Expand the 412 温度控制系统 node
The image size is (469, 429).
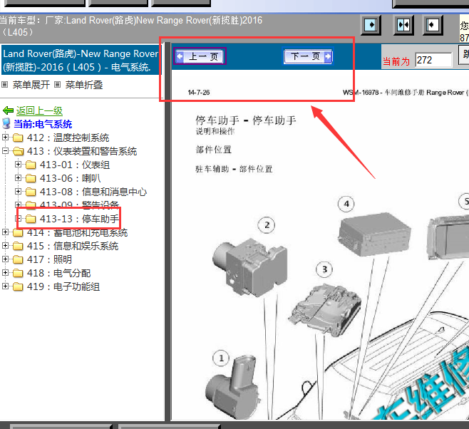click(5, 138)
